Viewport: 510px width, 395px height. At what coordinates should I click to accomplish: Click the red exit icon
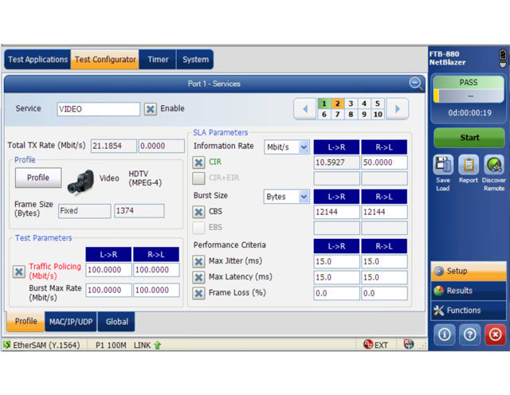tap(494, 335)
